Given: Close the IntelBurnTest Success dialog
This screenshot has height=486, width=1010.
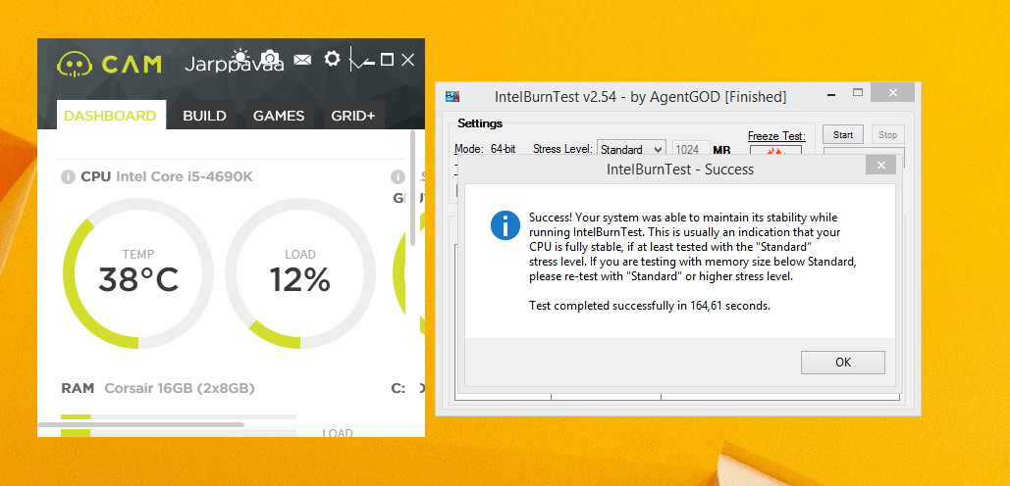Looking at the screenshot, I should click(x=880, y=166).
